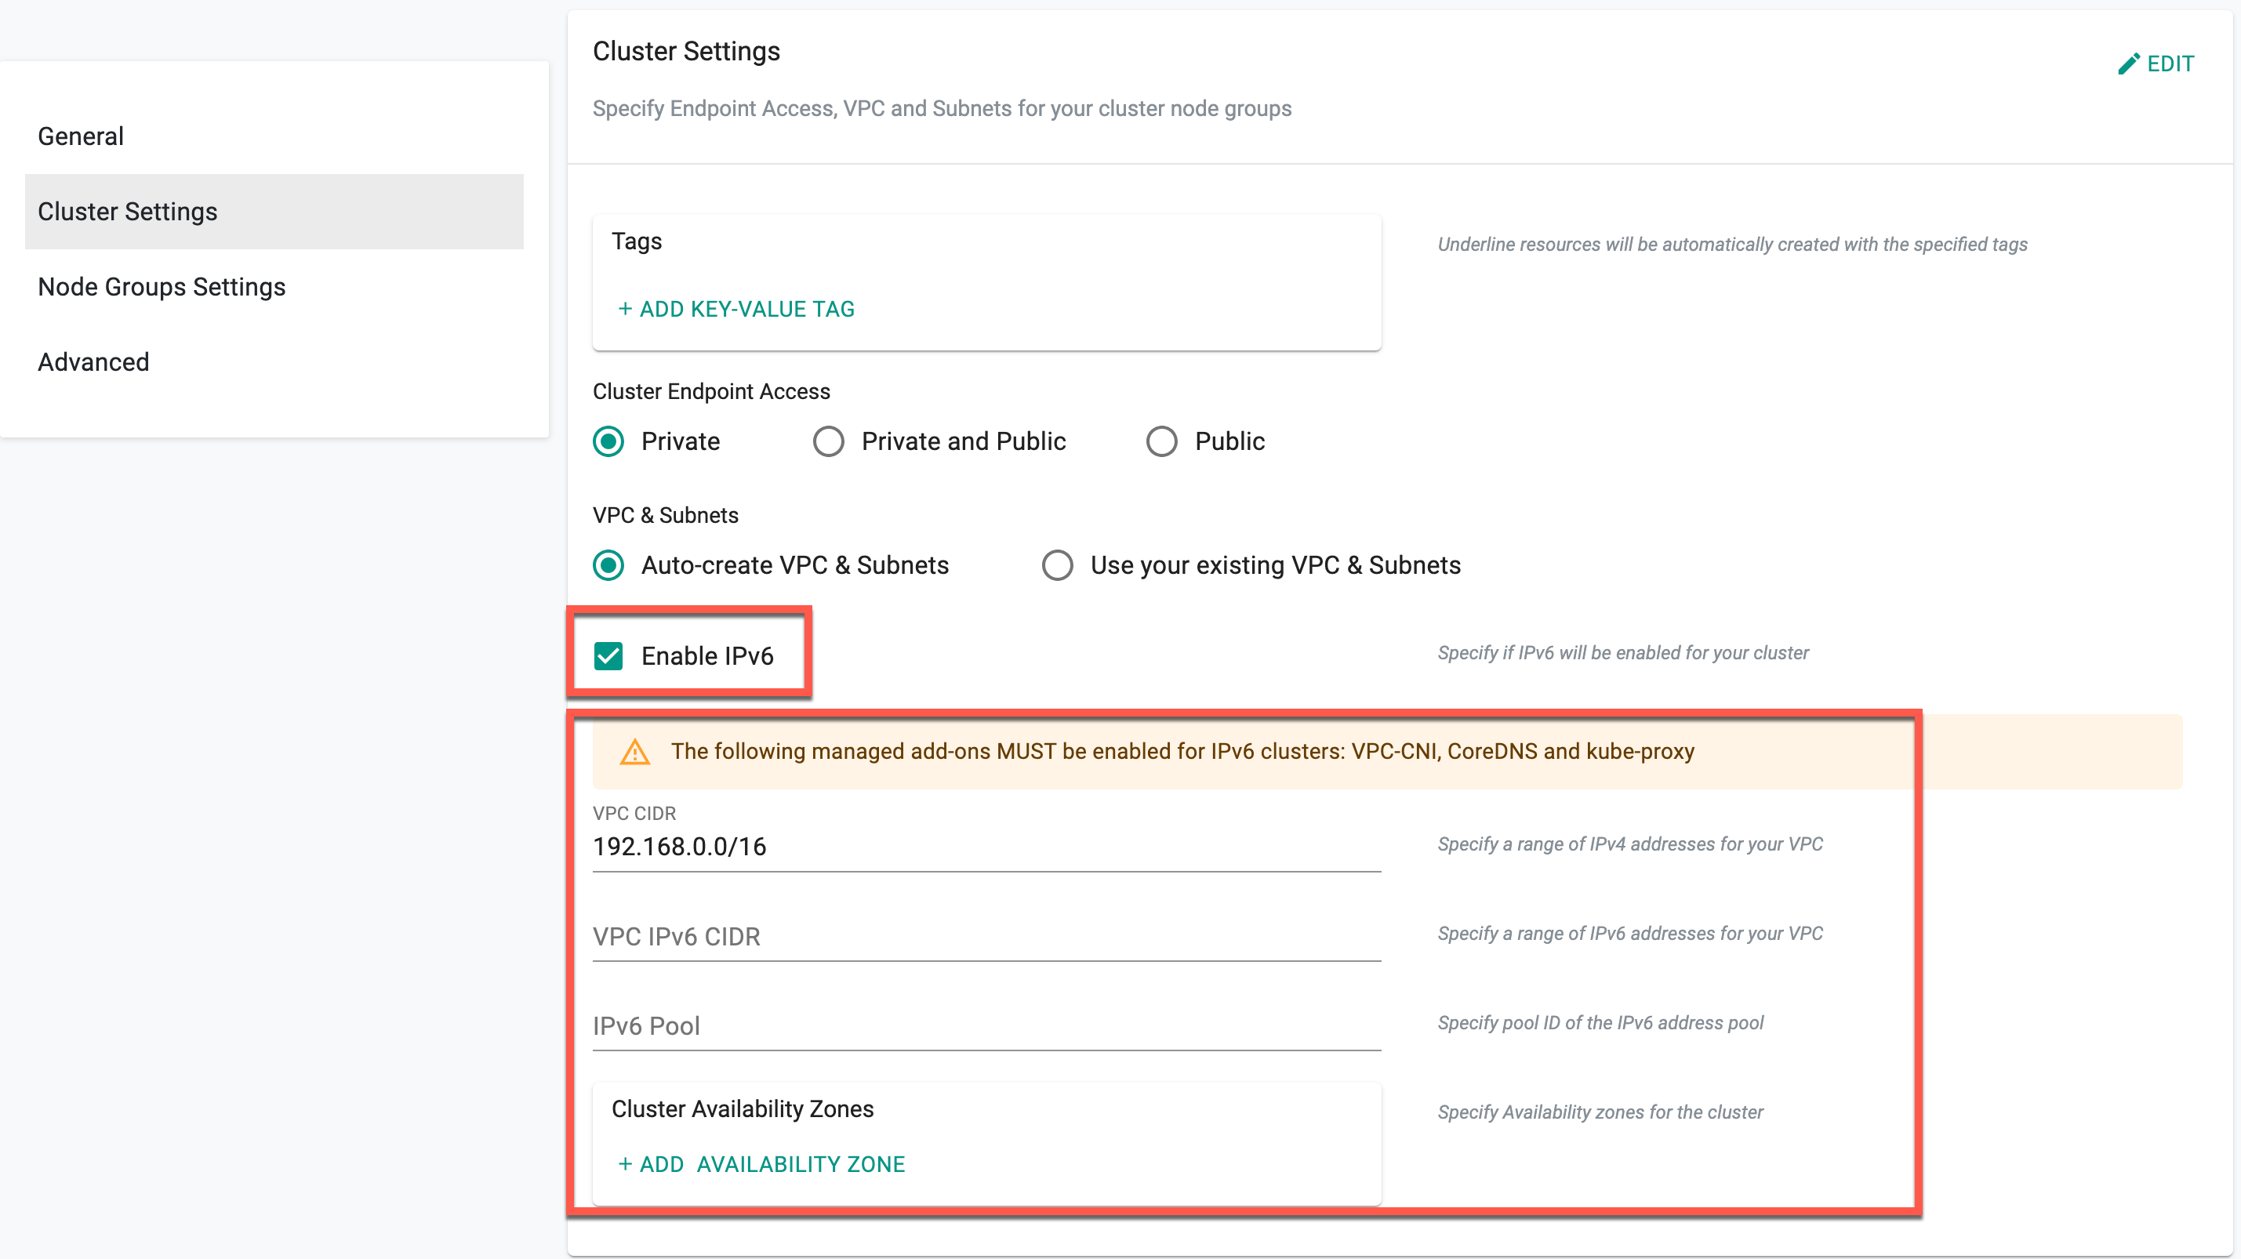Image resolution: width=2241 pixels, height=1259 pixels.
Task: Choose Private and Public endpoint access
Action: click(x=828, y=441)
